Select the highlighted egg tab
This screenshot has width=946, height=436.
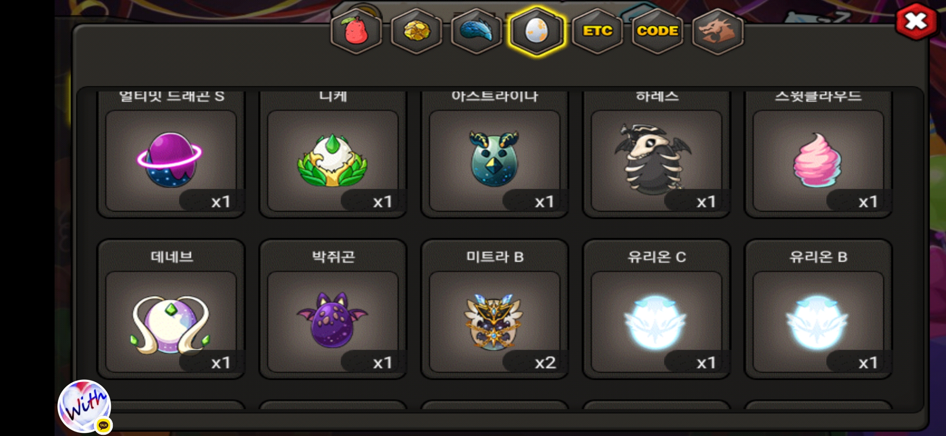pyautogui.click(x=536, y=31)
